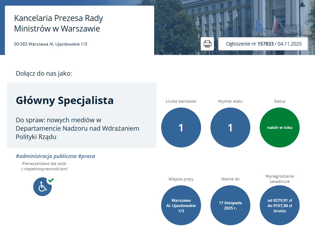Click the Wynagrodzenie zasadnicze salary circle
Image resolution: width=315 pixels, height=248 pixels.
tap(279, 205)
